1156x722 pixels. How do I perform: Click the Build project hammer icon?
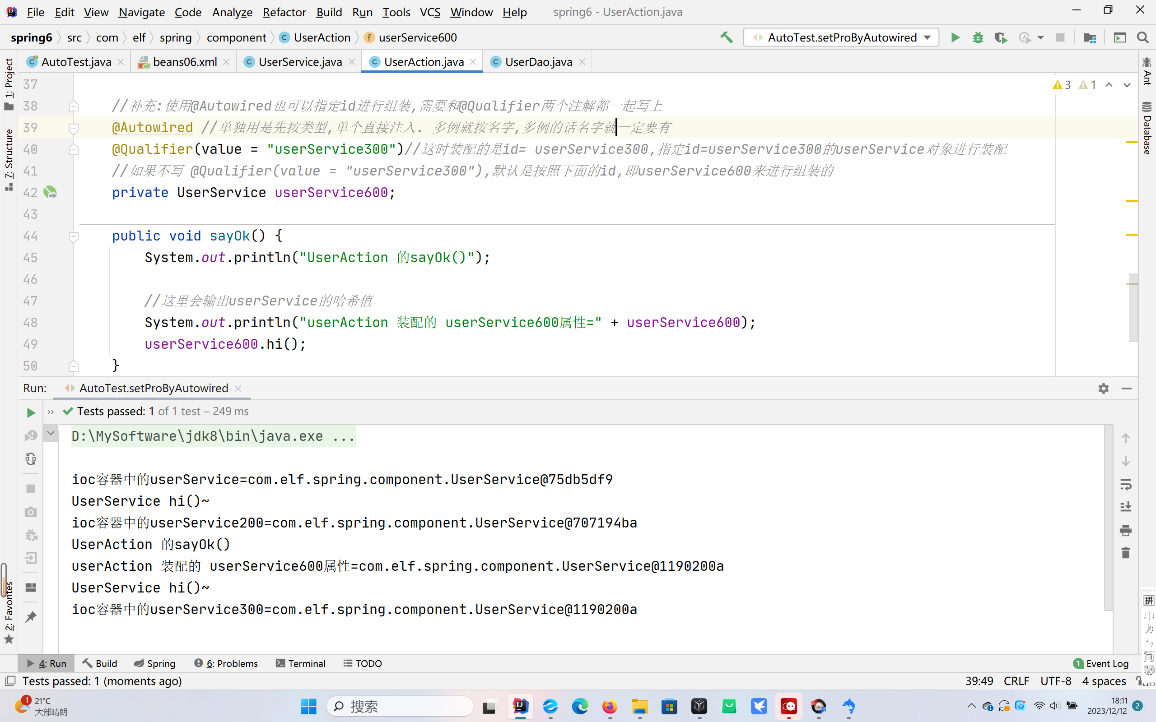click(727, 37)
